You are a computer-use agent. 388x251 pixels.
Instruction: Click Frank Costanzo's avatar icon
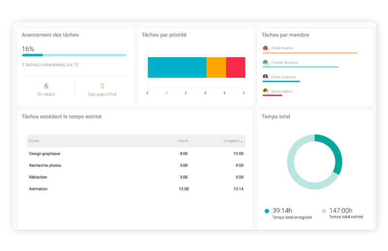click(265, 77)
